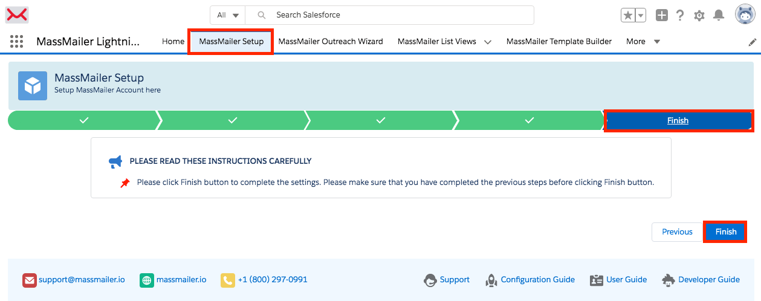
Task: Open the MassMailer List Views tab
Action: point(437,42)
